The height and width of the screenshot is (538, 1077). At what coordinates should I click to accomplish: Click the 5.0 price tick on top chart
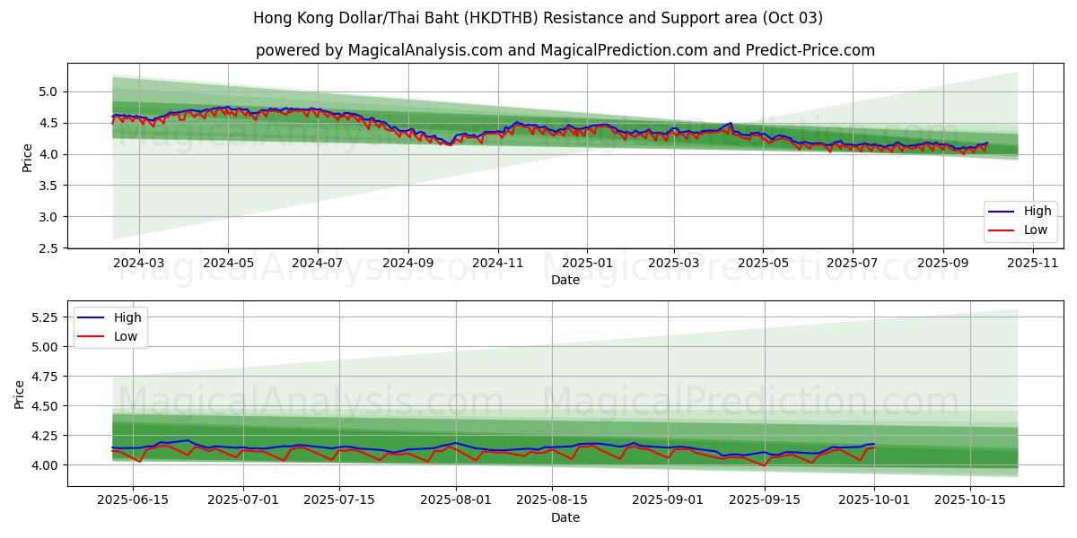click(x=48, y=91)
